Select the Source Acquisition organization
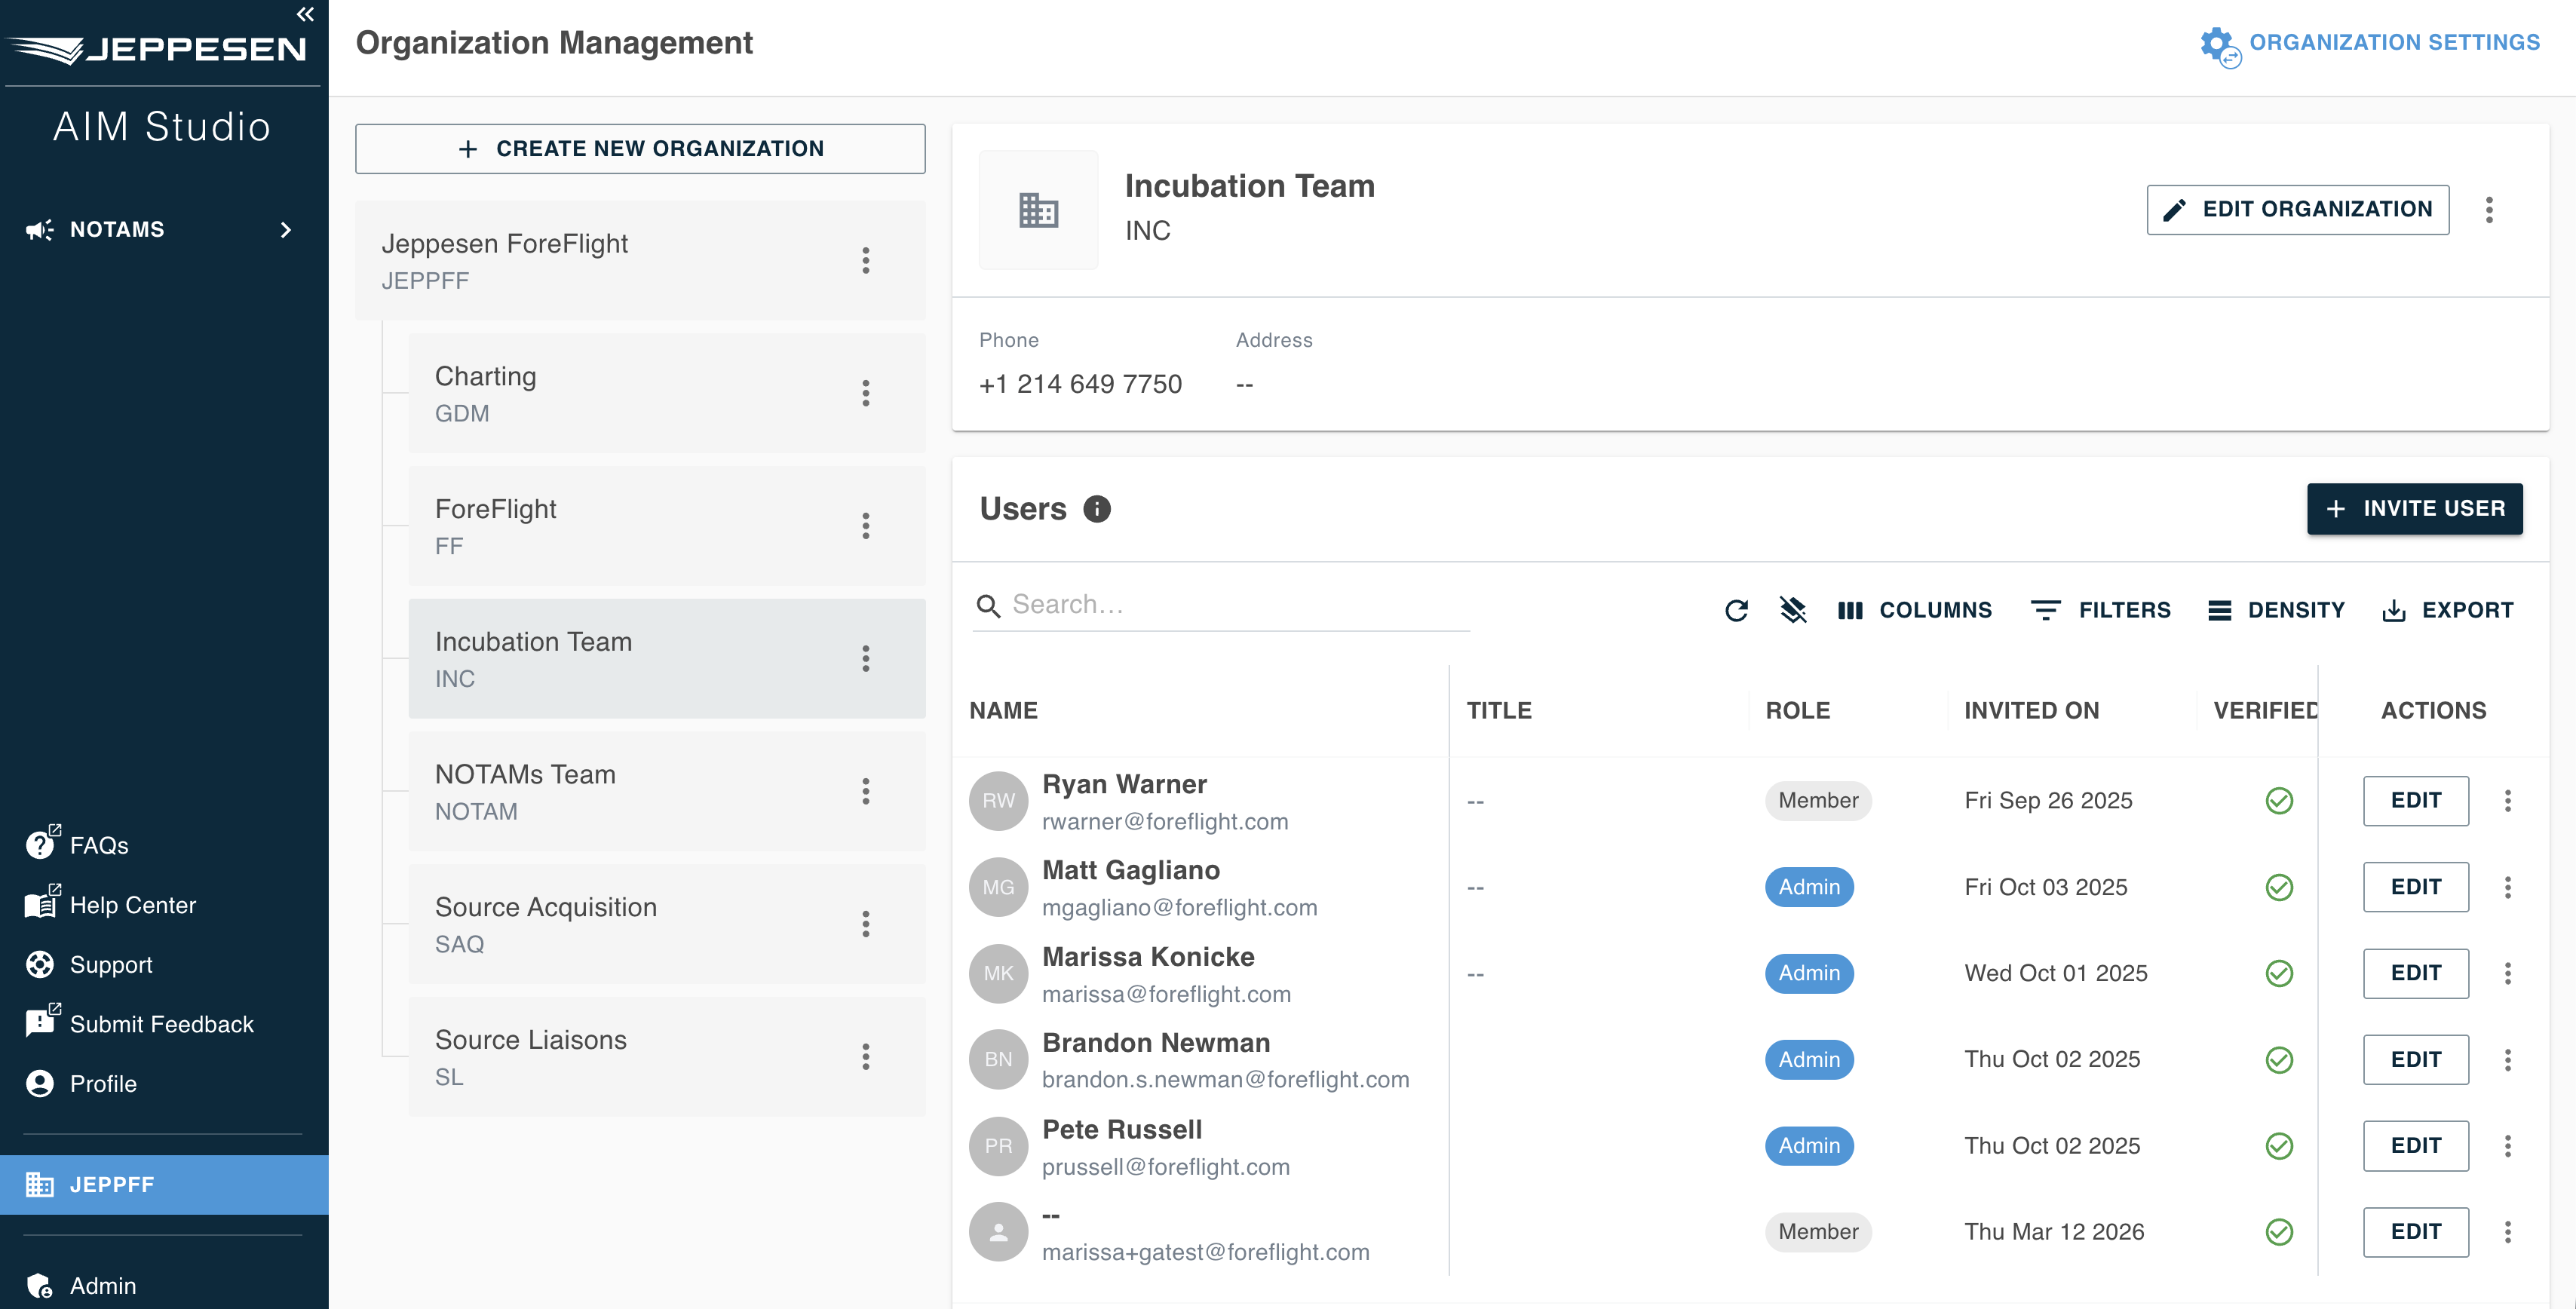The width and height of the screenshot is (2576, 1309). tap(667, 924)
